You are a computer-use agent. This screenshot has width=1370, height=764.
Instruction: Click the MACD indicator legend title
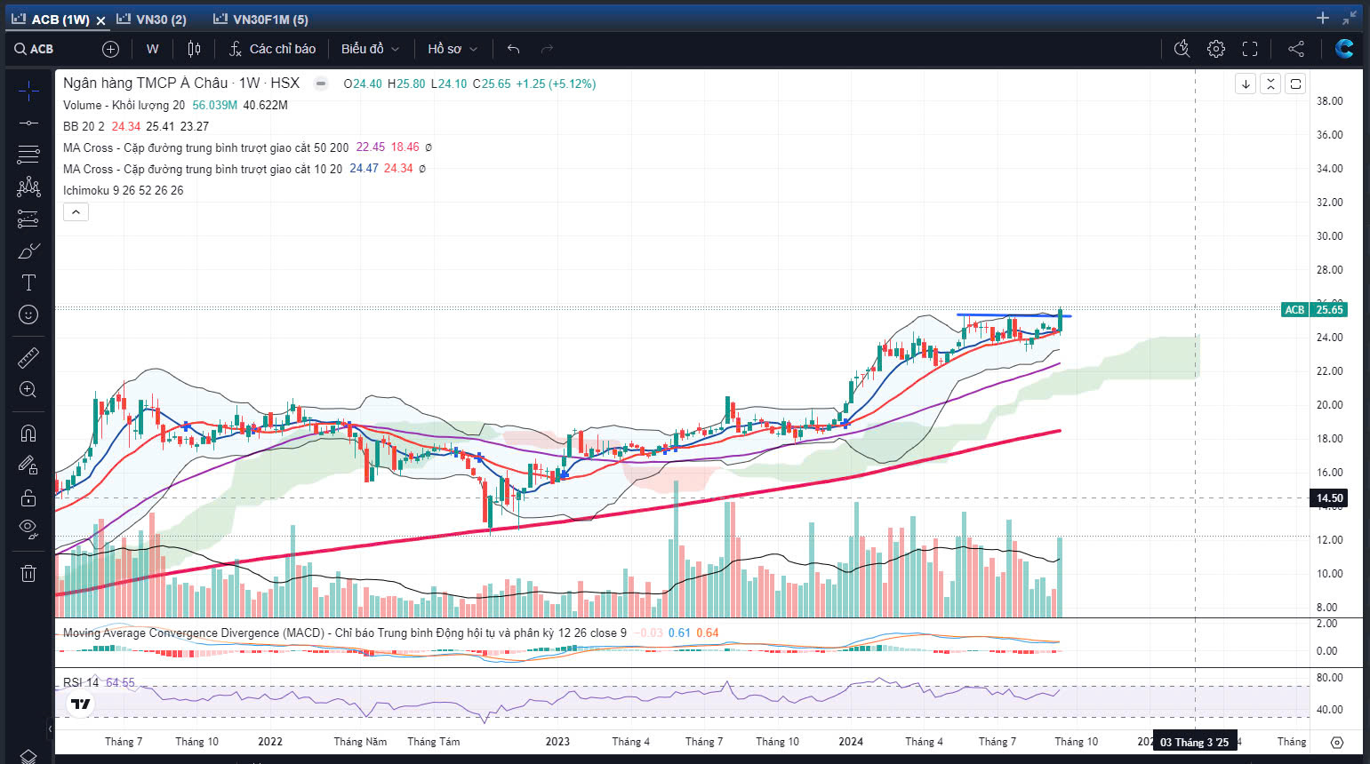coord(344,633)
